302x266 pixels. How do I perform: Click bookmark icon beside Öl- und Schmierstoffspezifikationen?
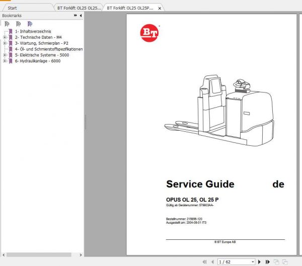[11, 49]
